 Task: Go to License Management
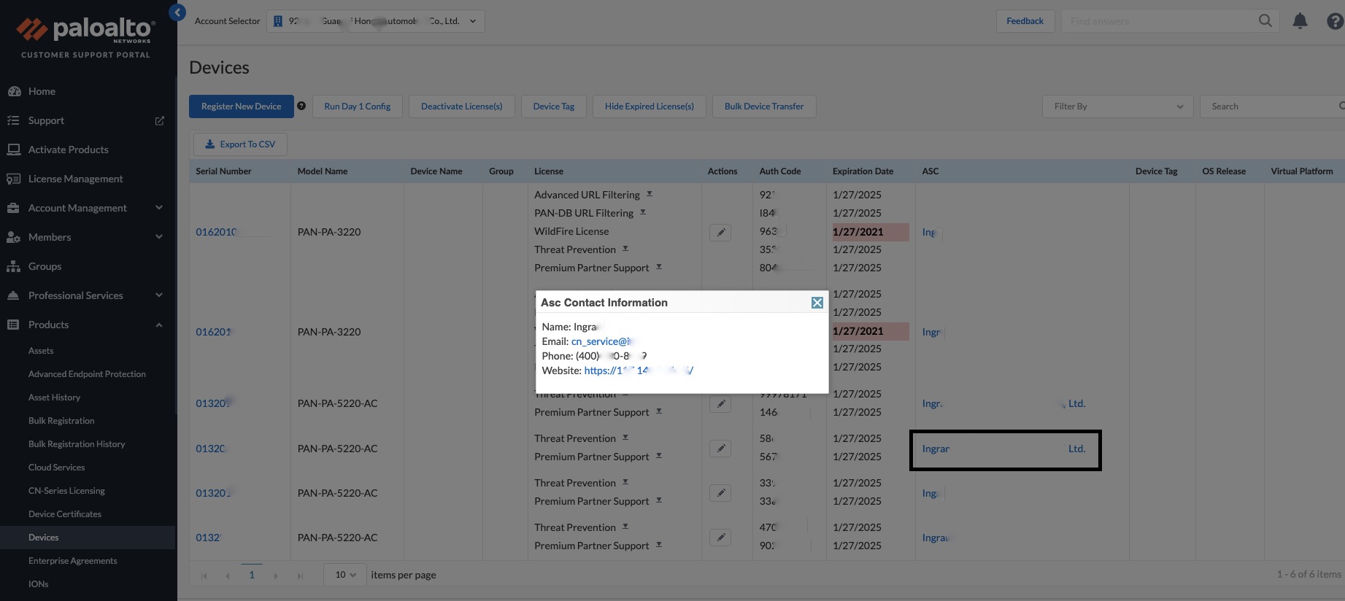coord(76,179)
